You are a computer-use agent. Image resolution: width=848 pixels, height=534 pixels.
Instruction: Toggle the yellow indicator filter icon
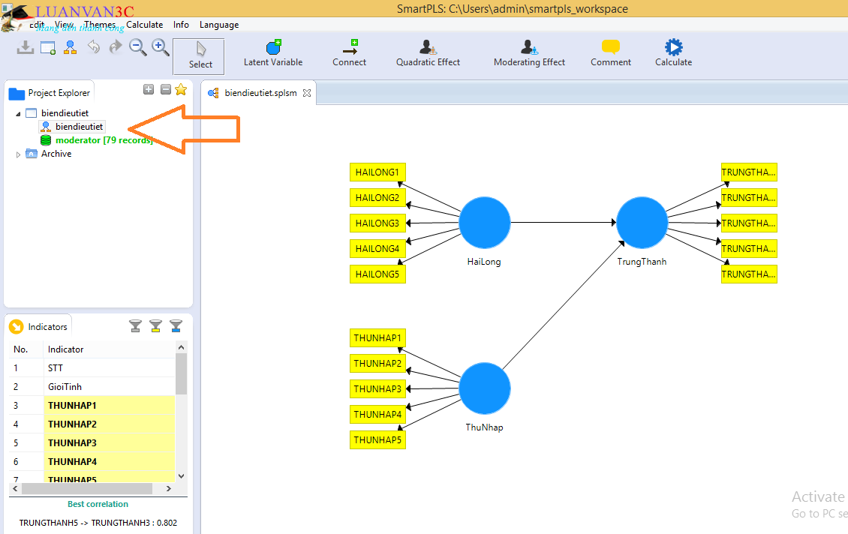(155, 325)
